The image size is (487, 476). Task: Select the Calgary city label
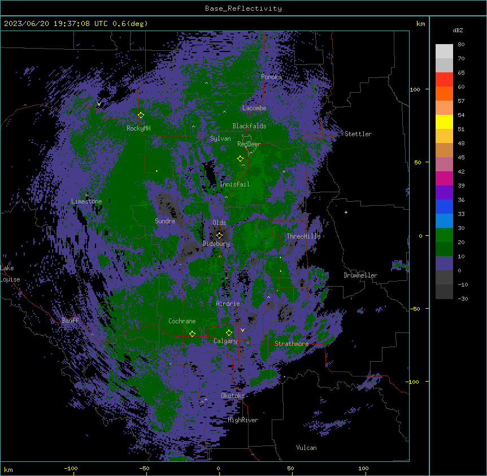click(225, 341)
